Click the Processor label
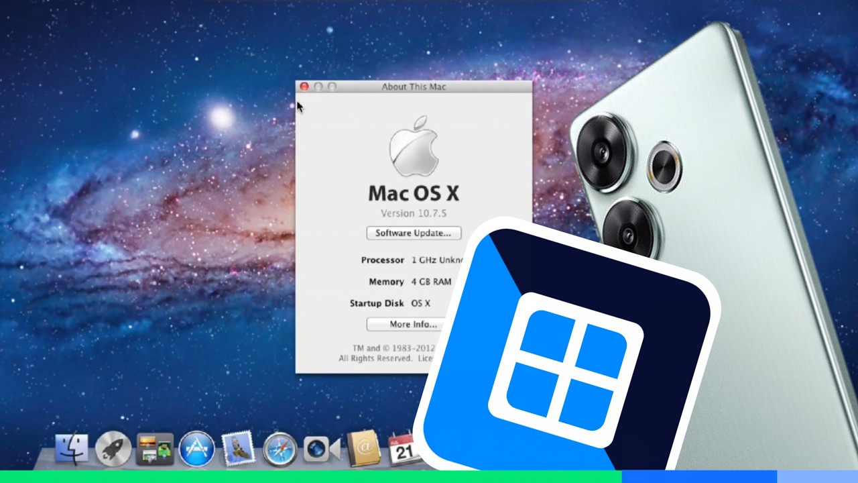This screenshot has height=483, width=858. (383, 260)
